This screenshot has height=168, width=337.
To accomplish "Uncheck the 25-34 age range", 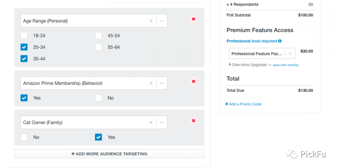I will (x=24, y=47).
